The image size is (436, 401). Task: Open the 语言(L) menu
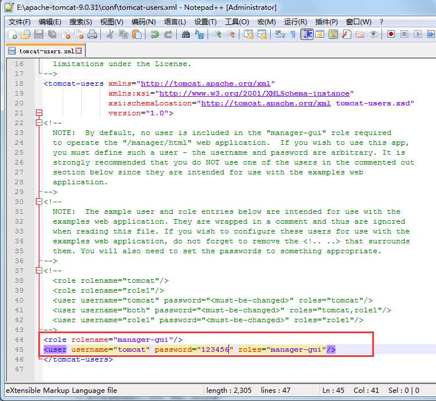click(x=175, y=22)
